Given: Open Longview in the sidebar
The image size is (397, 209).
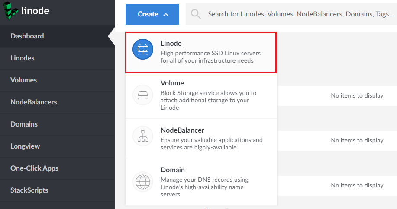Looking at the screenshot, I should (x=25, y=146).
